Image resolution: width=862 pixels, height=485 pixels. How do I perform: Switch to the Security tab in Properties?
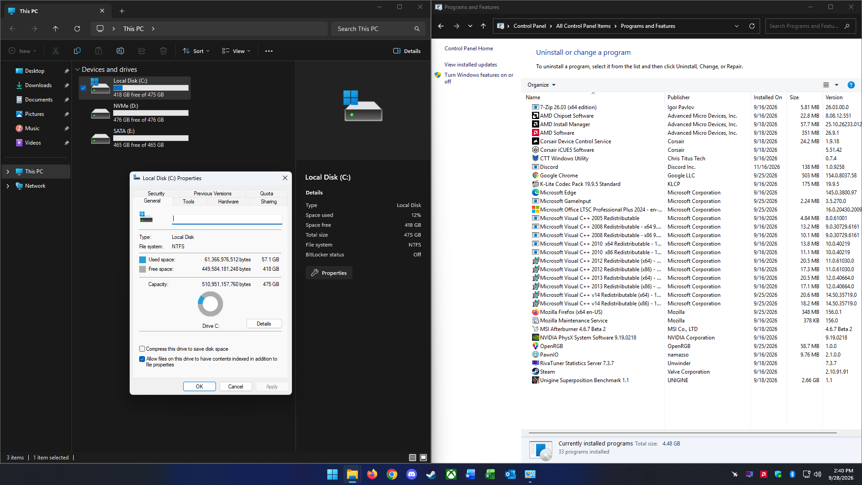pyautogui.click(x=156, y=194)
